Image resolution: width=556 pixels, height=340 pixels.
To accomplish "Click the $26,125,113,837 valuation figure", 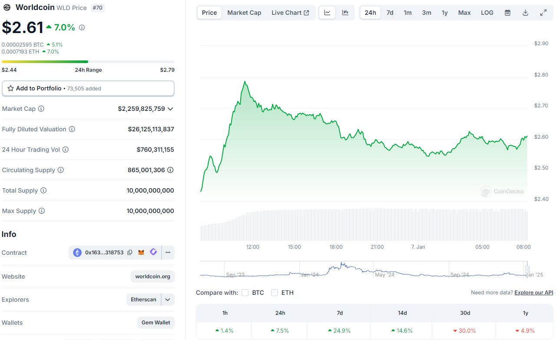I will click(x=151, y=129).
